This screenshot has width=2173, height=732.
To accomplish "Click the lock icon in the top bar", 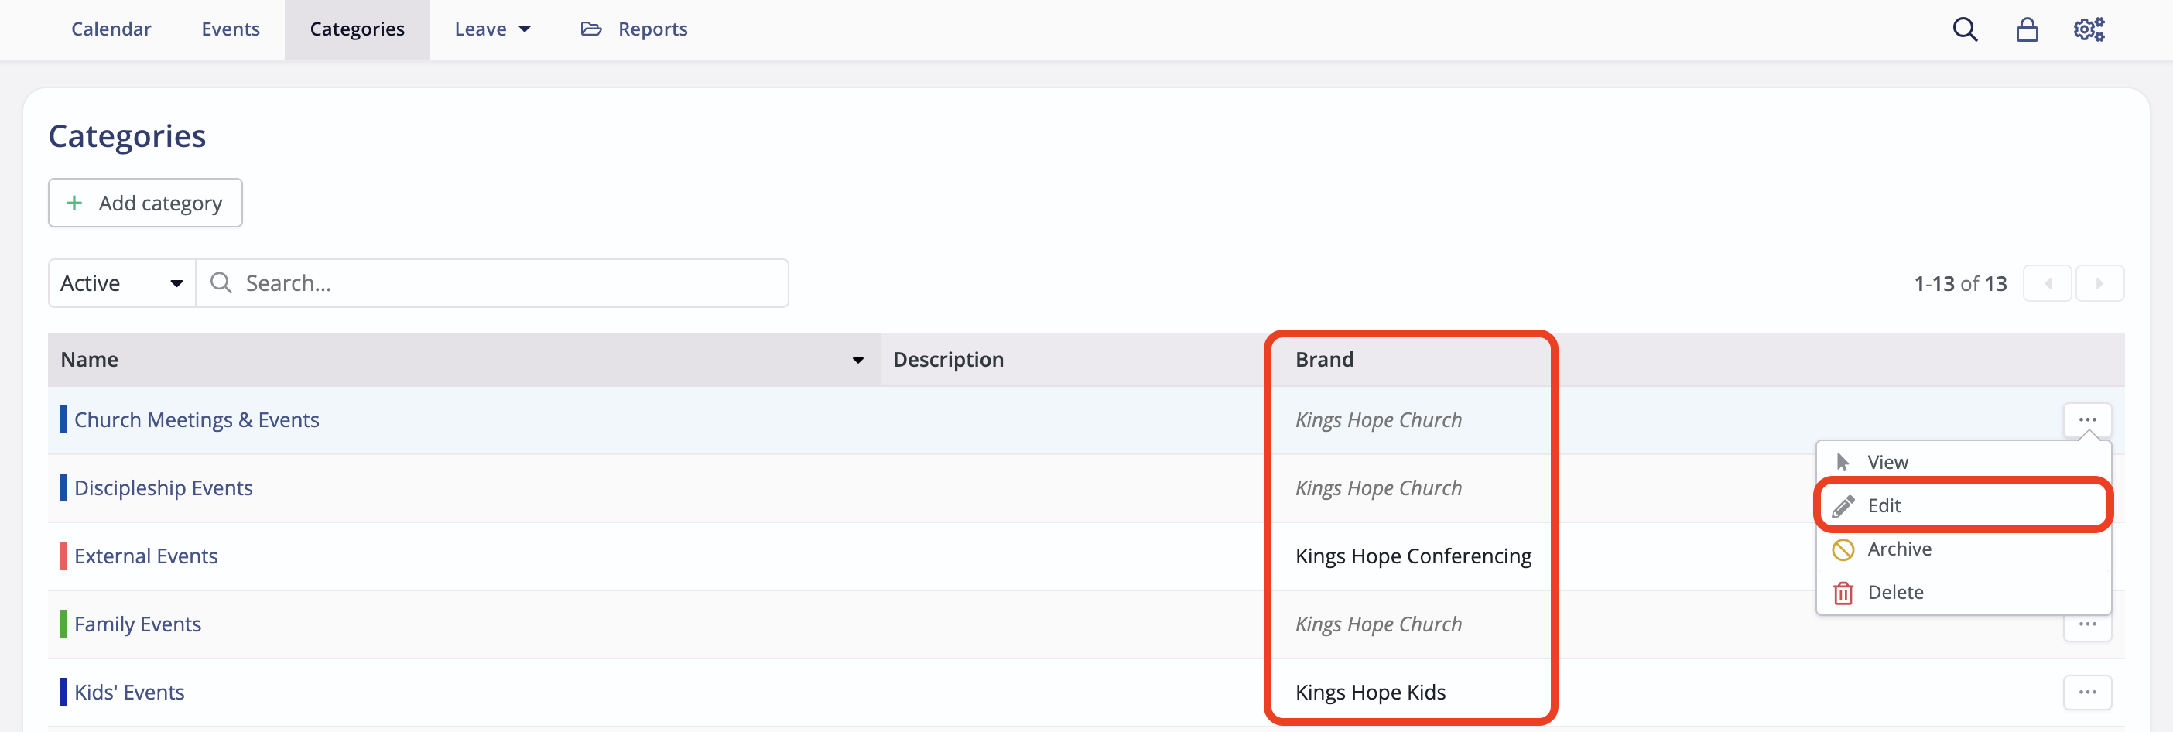I will (x=2027, y=29).
